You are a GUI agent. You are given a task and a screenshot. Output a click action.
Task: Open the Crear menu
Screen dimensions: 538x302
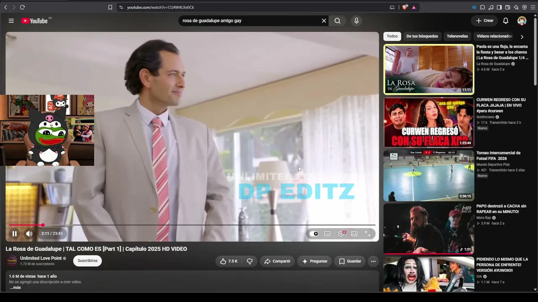point(485,21)
